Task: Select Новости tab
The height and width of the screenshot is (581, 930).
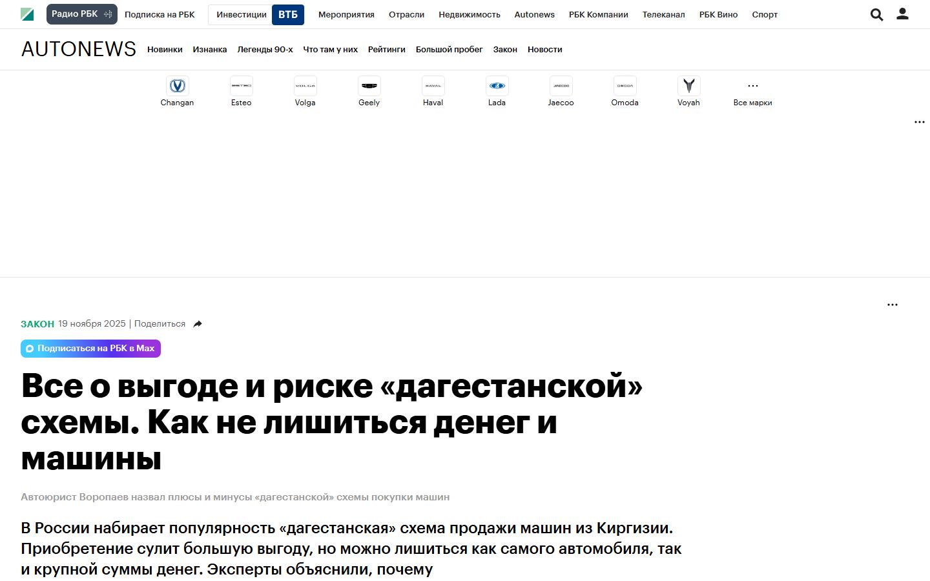Action: pos(545,50)
